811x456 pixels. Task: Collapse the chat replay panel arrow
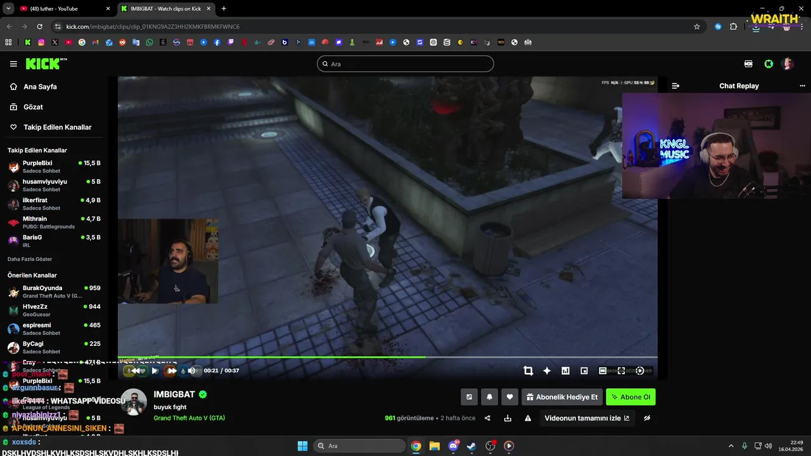675,86
